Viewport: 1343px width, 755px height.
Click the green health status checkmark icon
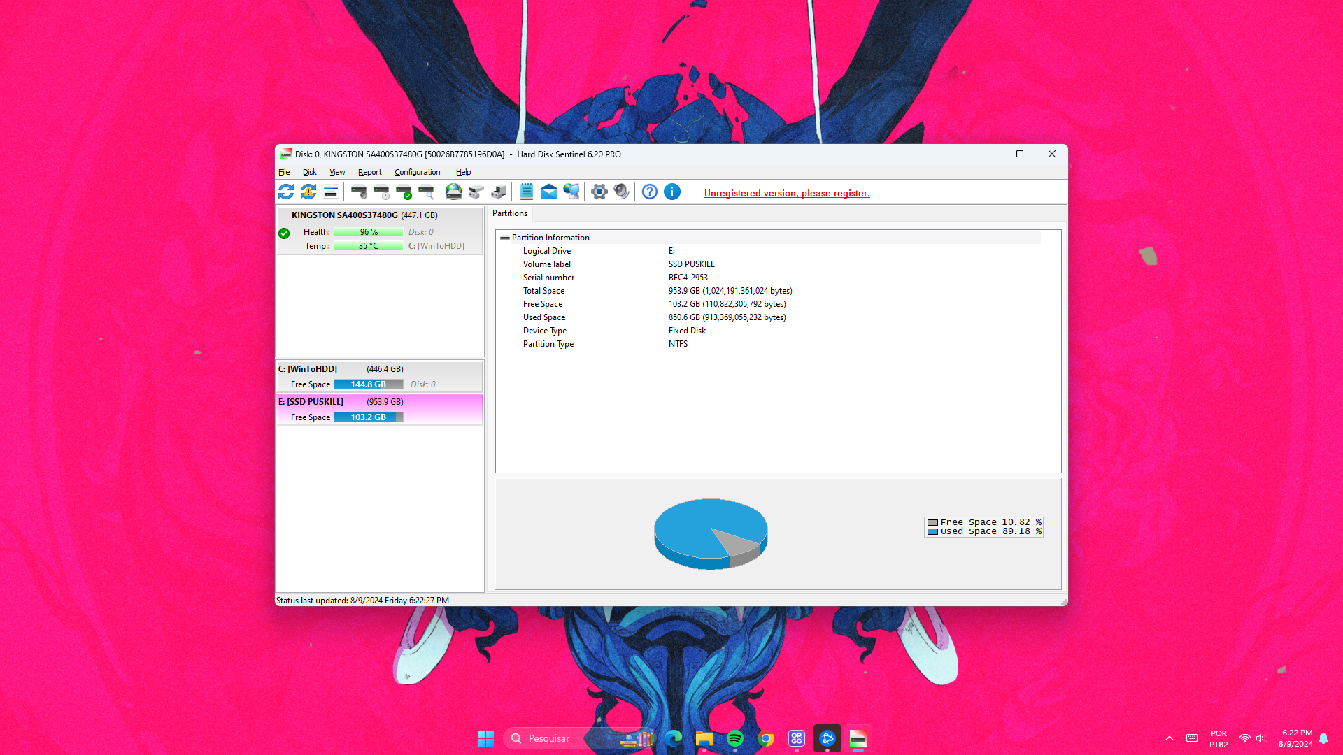click(284, 233)
